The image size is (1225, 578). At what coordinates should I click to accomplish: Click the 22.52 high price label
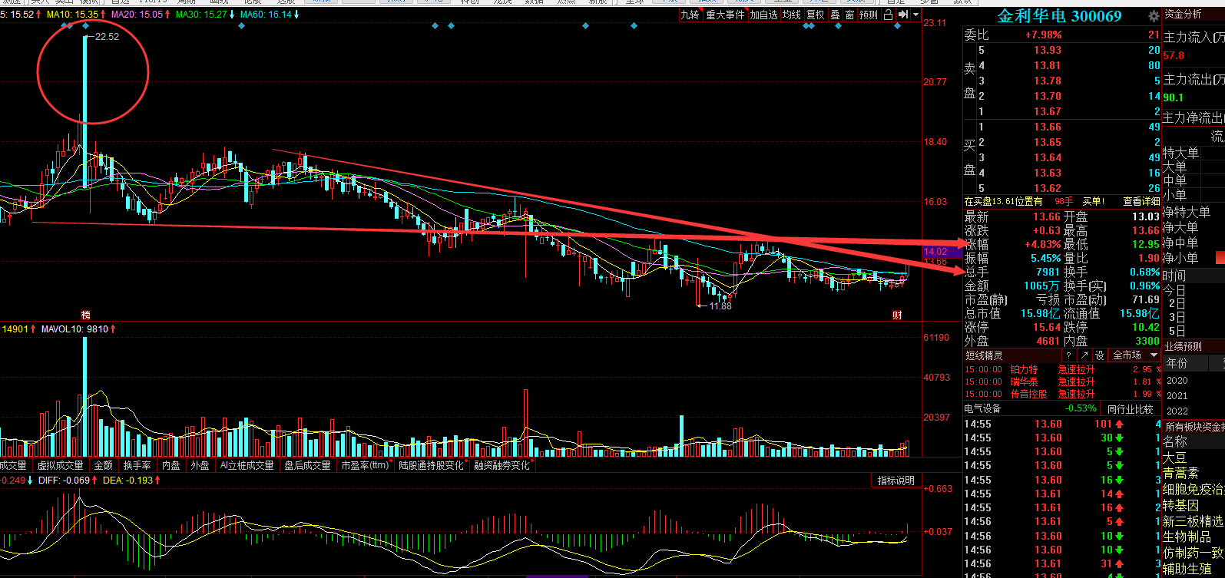point(107,36)
